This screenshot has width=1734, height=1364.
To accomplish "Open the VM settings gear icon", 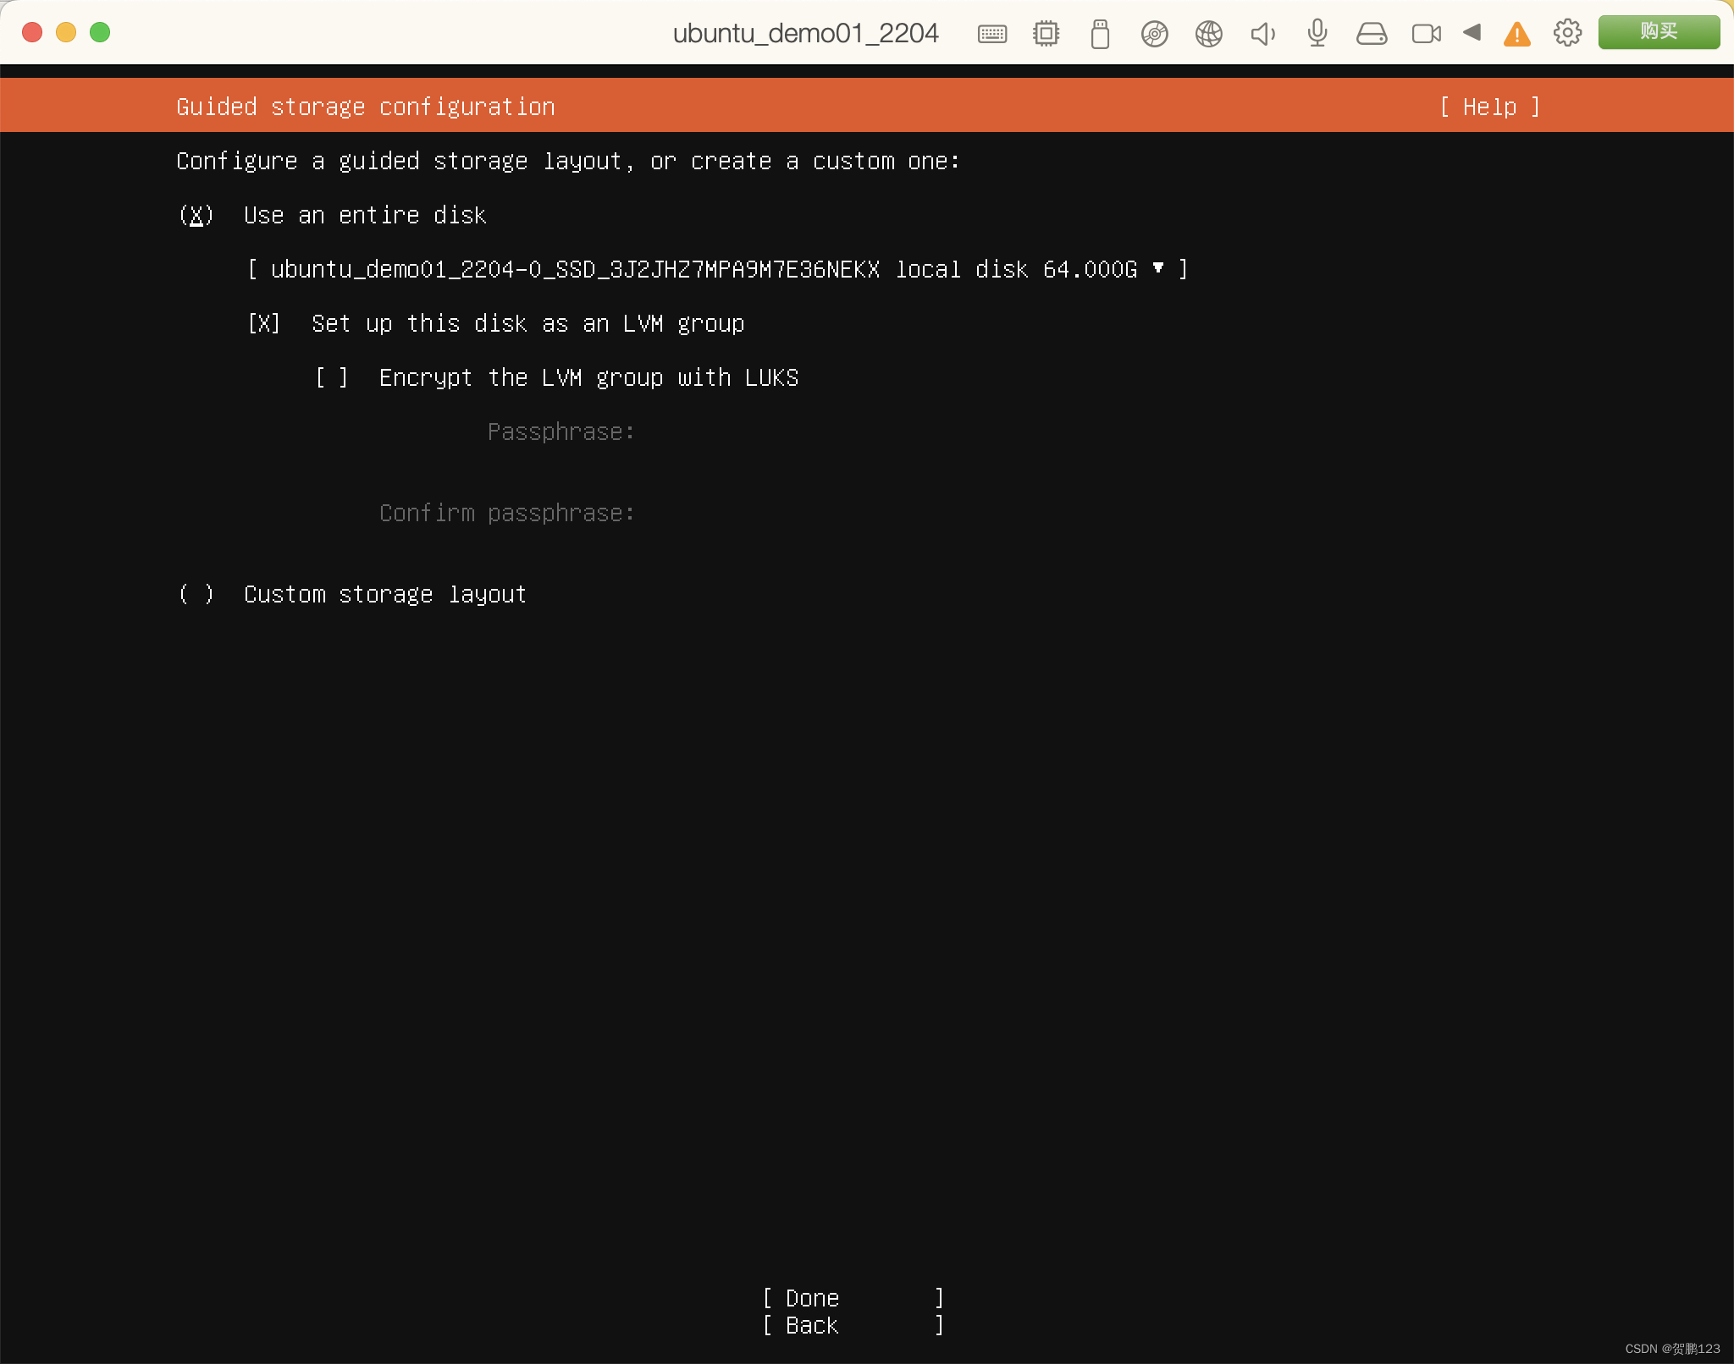I will coord(1567,32).
